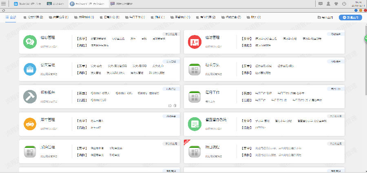Click the green document icon of 督查督办系统

195,124
